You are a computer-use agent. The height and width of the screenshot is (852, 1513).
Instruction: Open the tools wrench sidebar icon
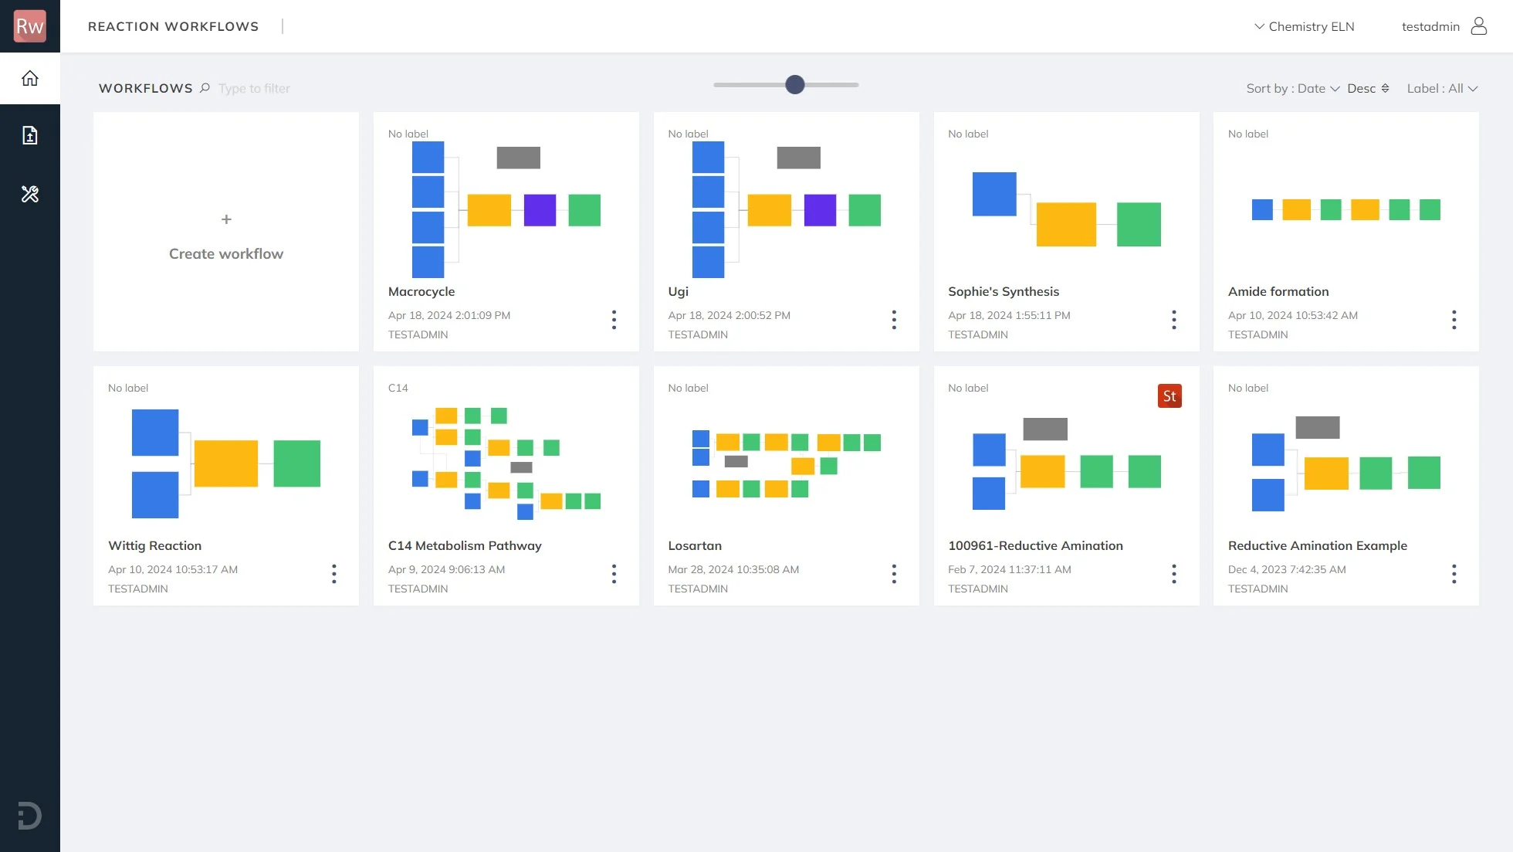pos(29,194)
